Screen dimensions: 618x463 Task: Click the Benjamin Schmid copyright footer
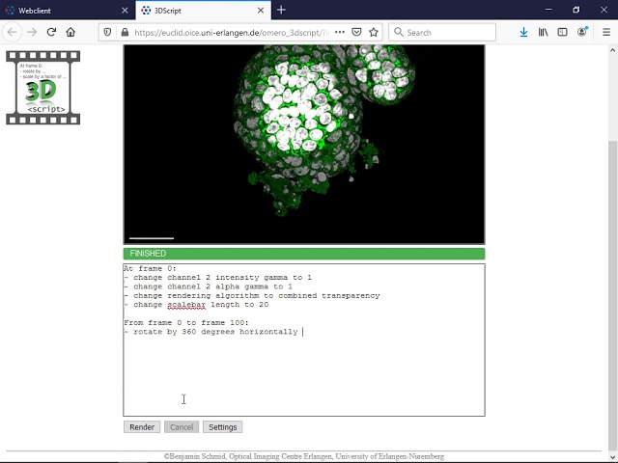304,456
